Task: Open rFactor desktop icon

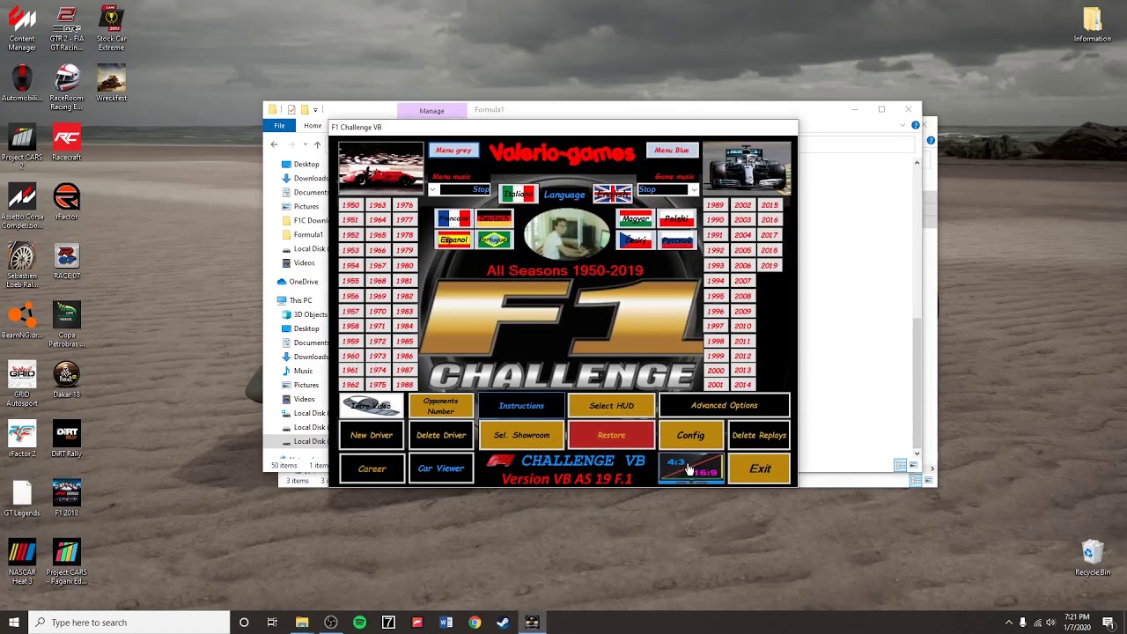Action: (x=66, y=203)
